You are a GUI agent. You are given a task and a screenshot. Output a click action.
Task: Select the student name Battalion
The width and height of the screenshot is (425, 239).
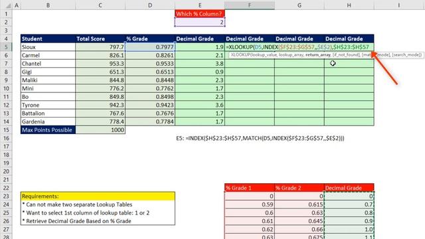48,114
